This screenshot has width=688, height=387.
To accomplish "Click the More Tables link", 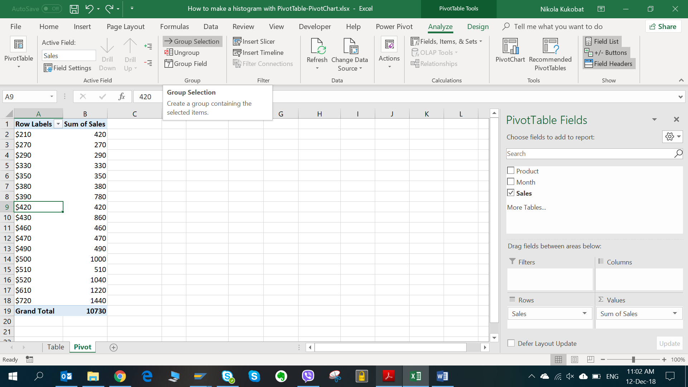I will pos(526,207).
